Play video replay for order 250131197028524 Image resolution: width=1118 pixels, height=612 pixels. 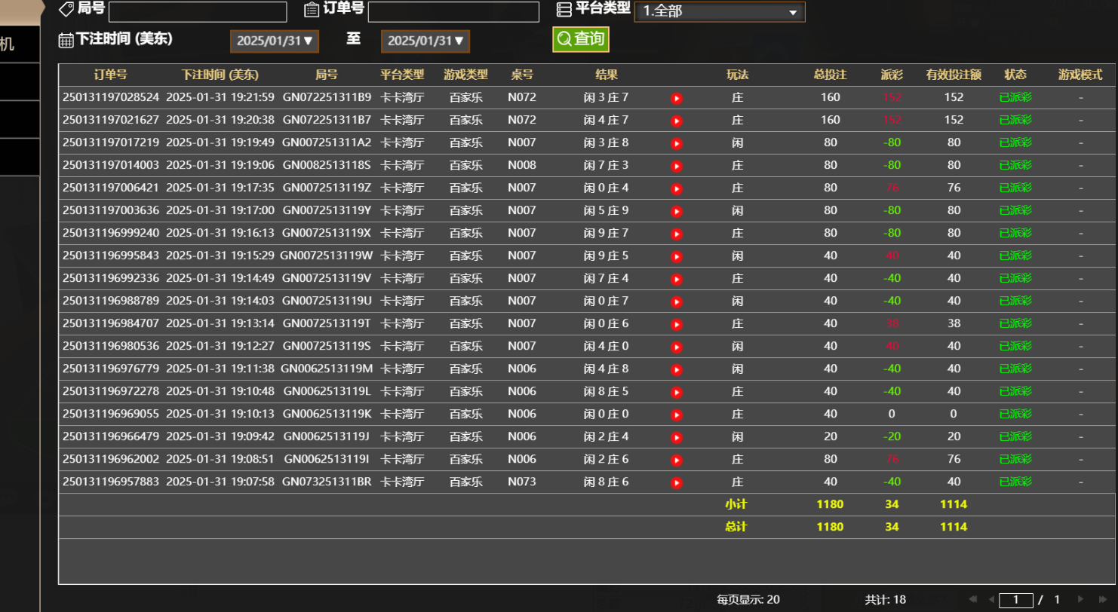click(x=677, y=98)
